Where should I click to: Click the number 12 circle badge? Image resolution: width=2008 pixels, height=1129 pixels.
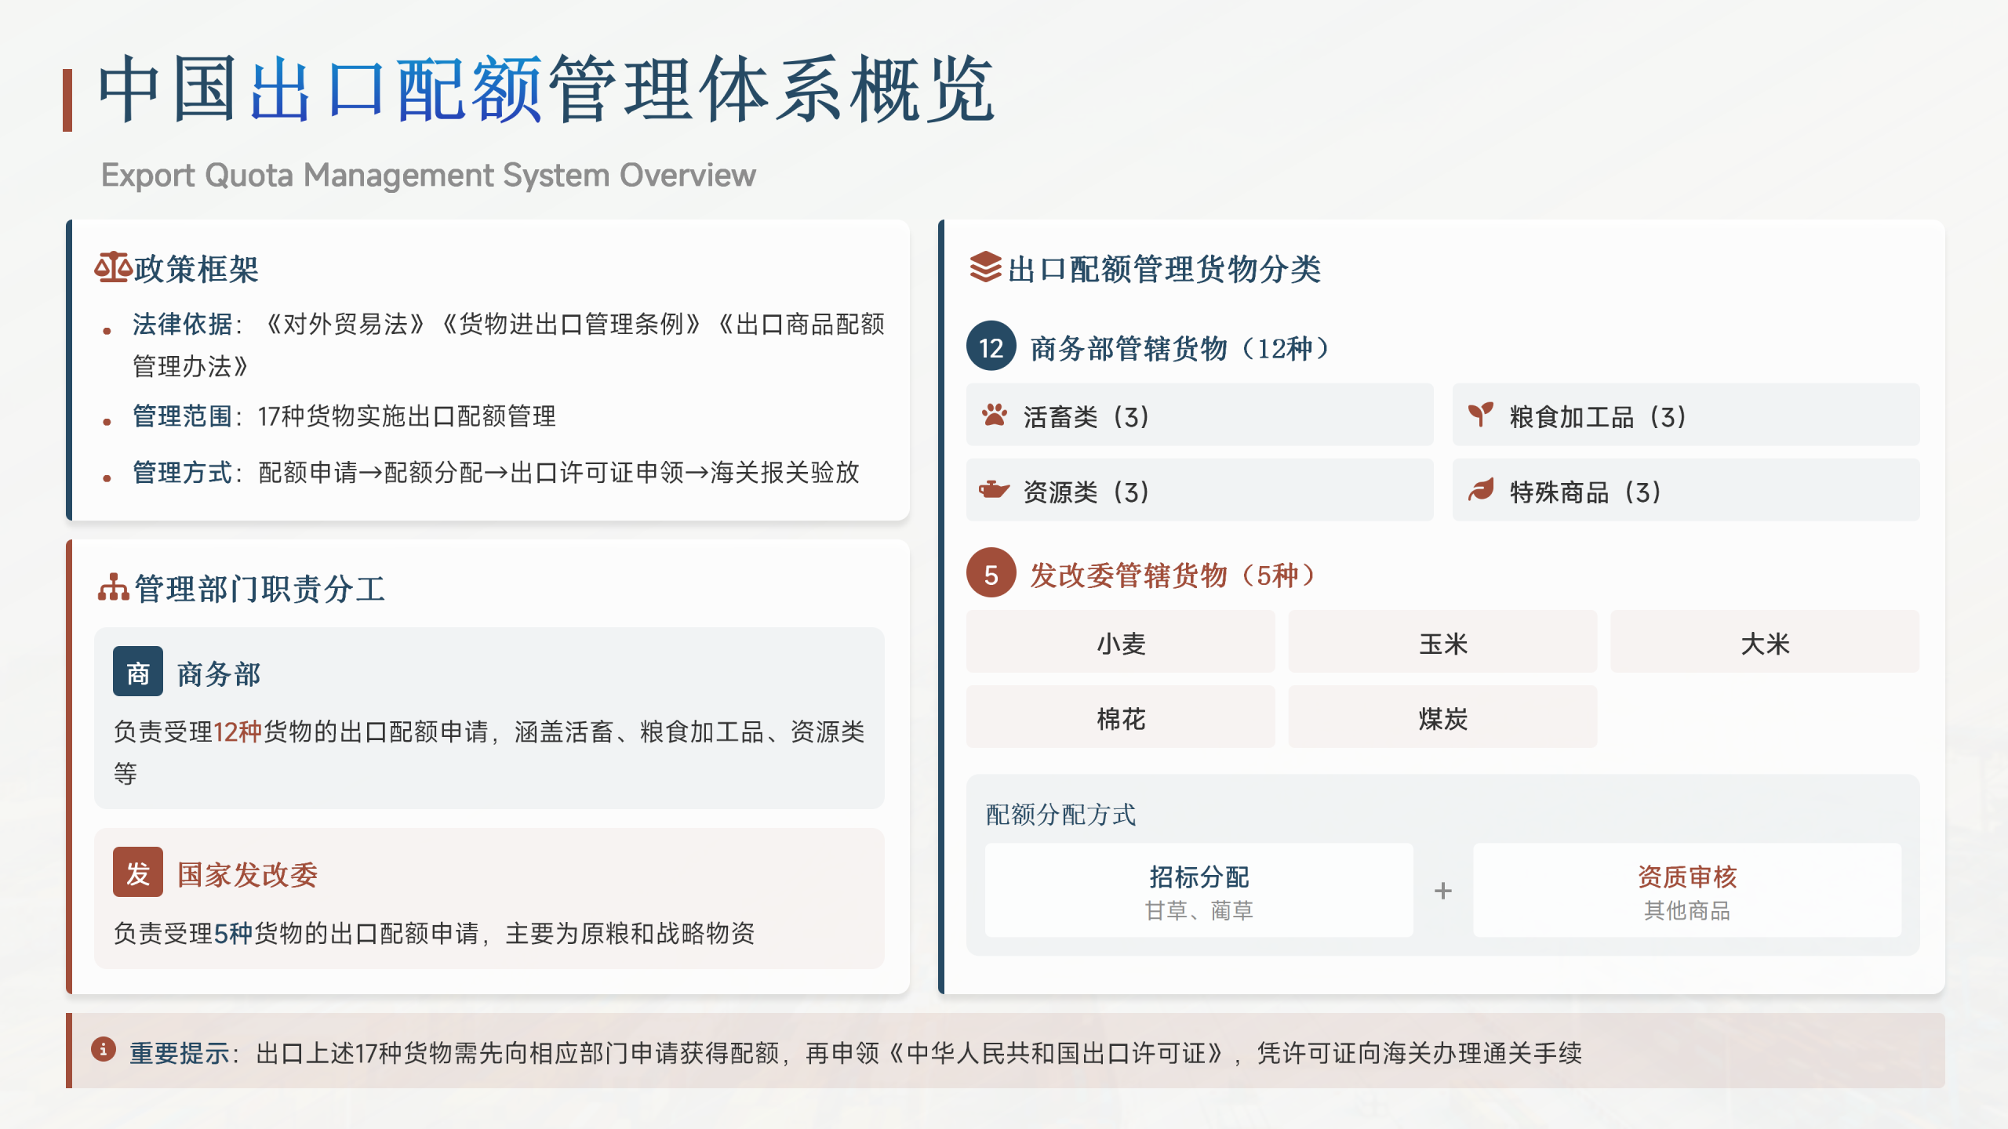tap(991, 347)
